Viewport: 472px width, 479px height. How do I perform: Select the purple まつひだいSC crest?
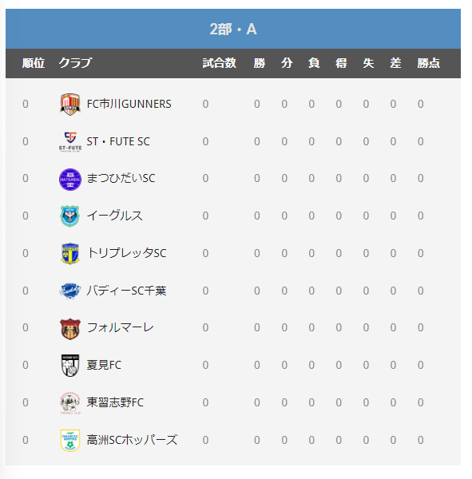coord(70,180)
